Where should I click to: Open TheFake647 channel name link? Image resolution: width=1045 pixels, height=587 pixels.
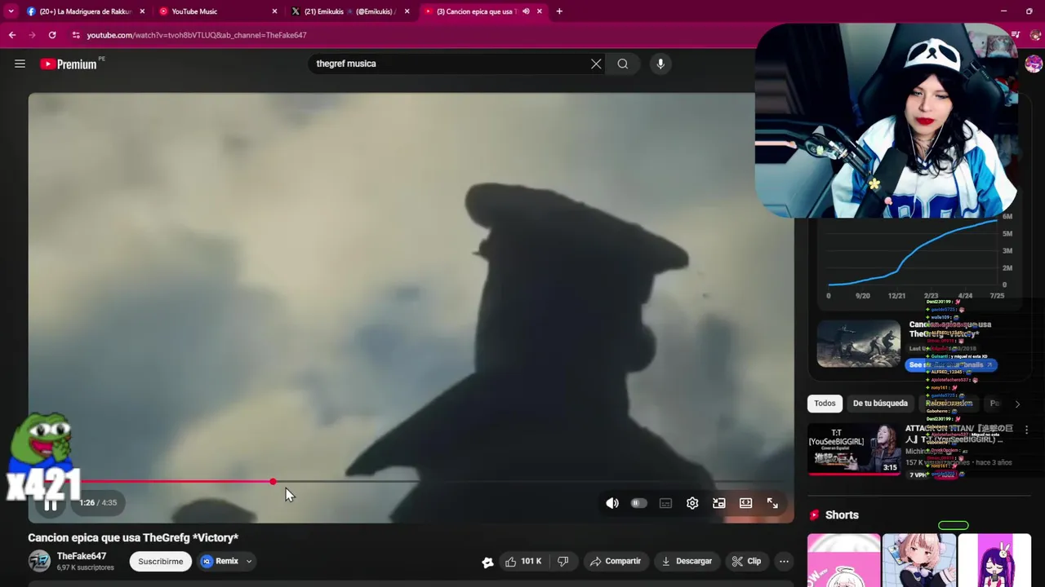[x=82, y=556]
